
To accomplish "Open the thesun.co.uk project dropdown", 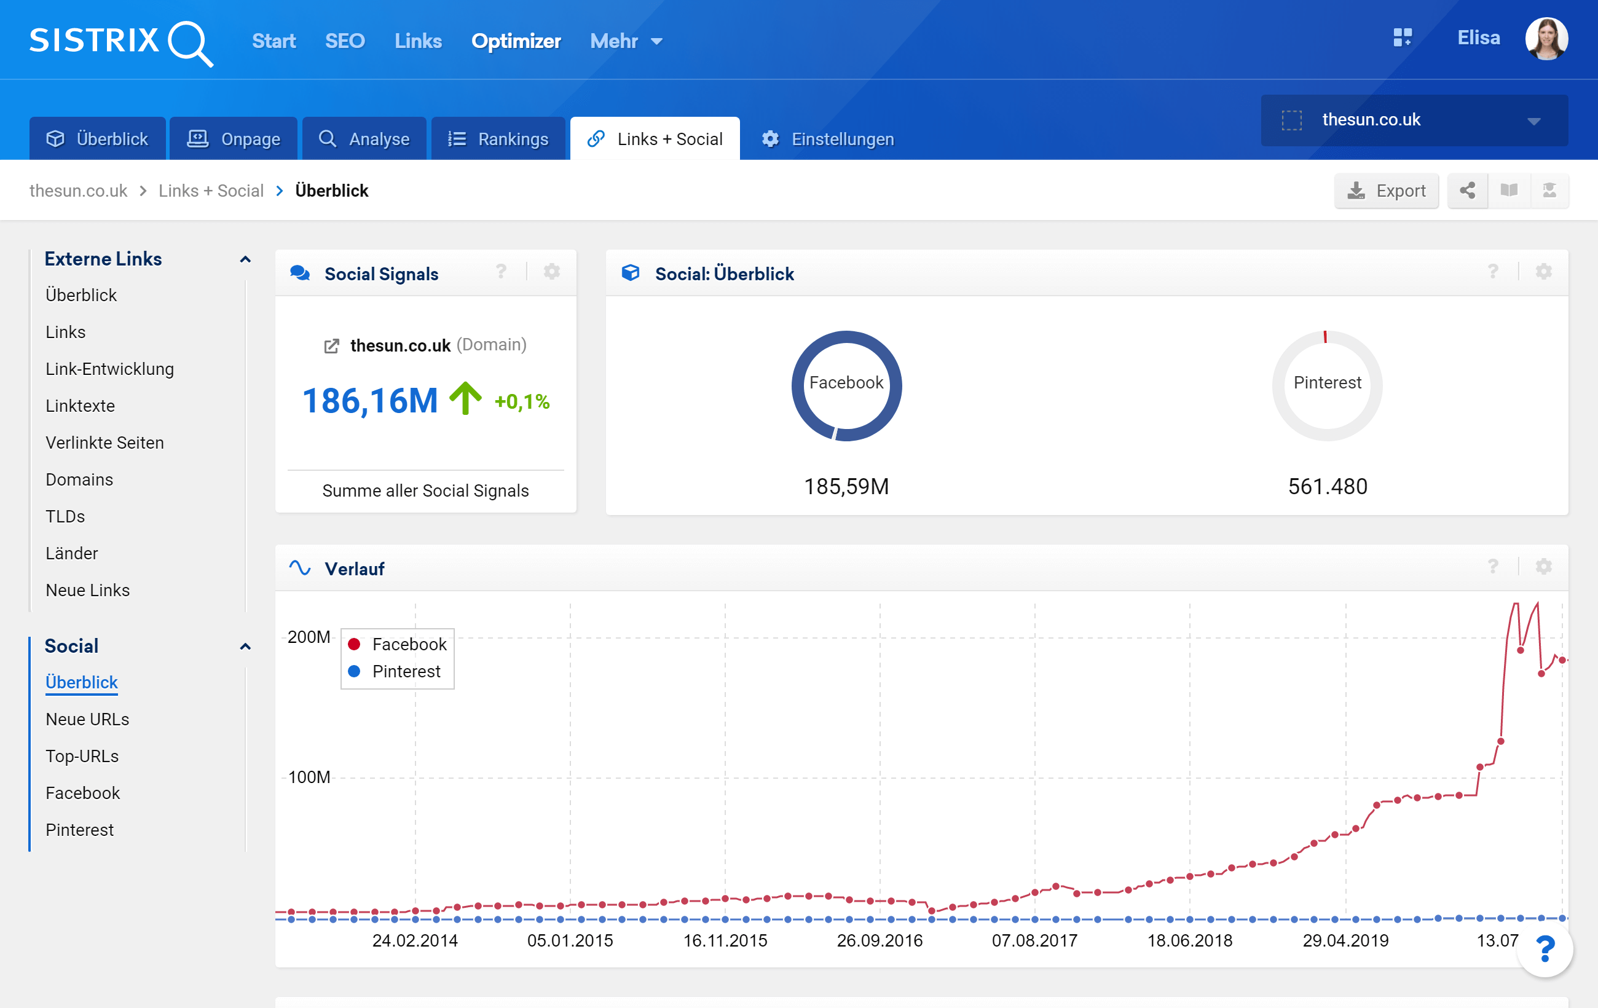I will (x=1414, y=120).
